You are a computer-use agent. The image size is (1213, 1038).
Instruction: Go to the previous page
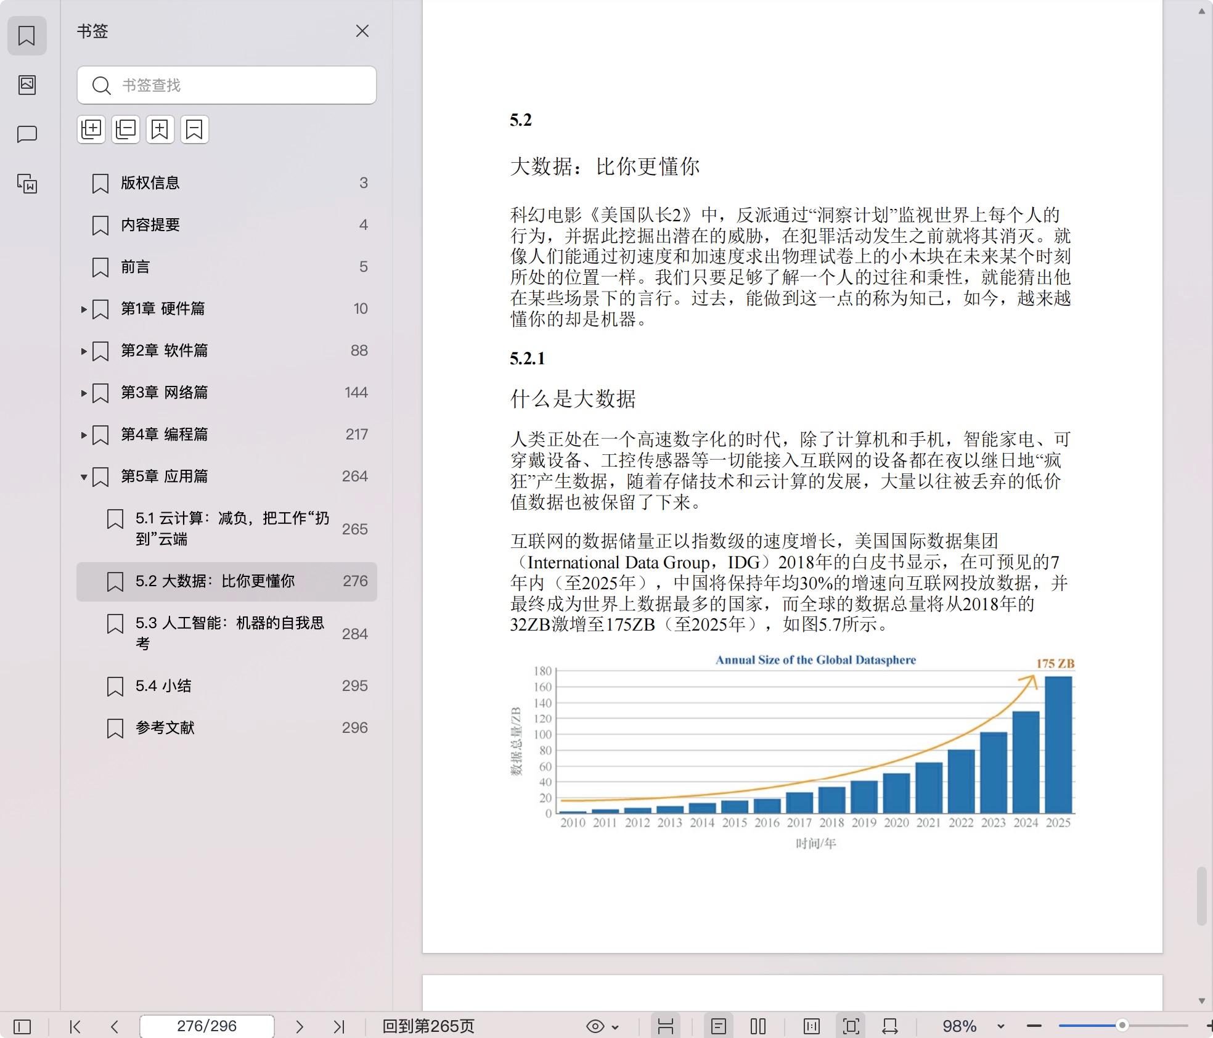point(115,1026)
